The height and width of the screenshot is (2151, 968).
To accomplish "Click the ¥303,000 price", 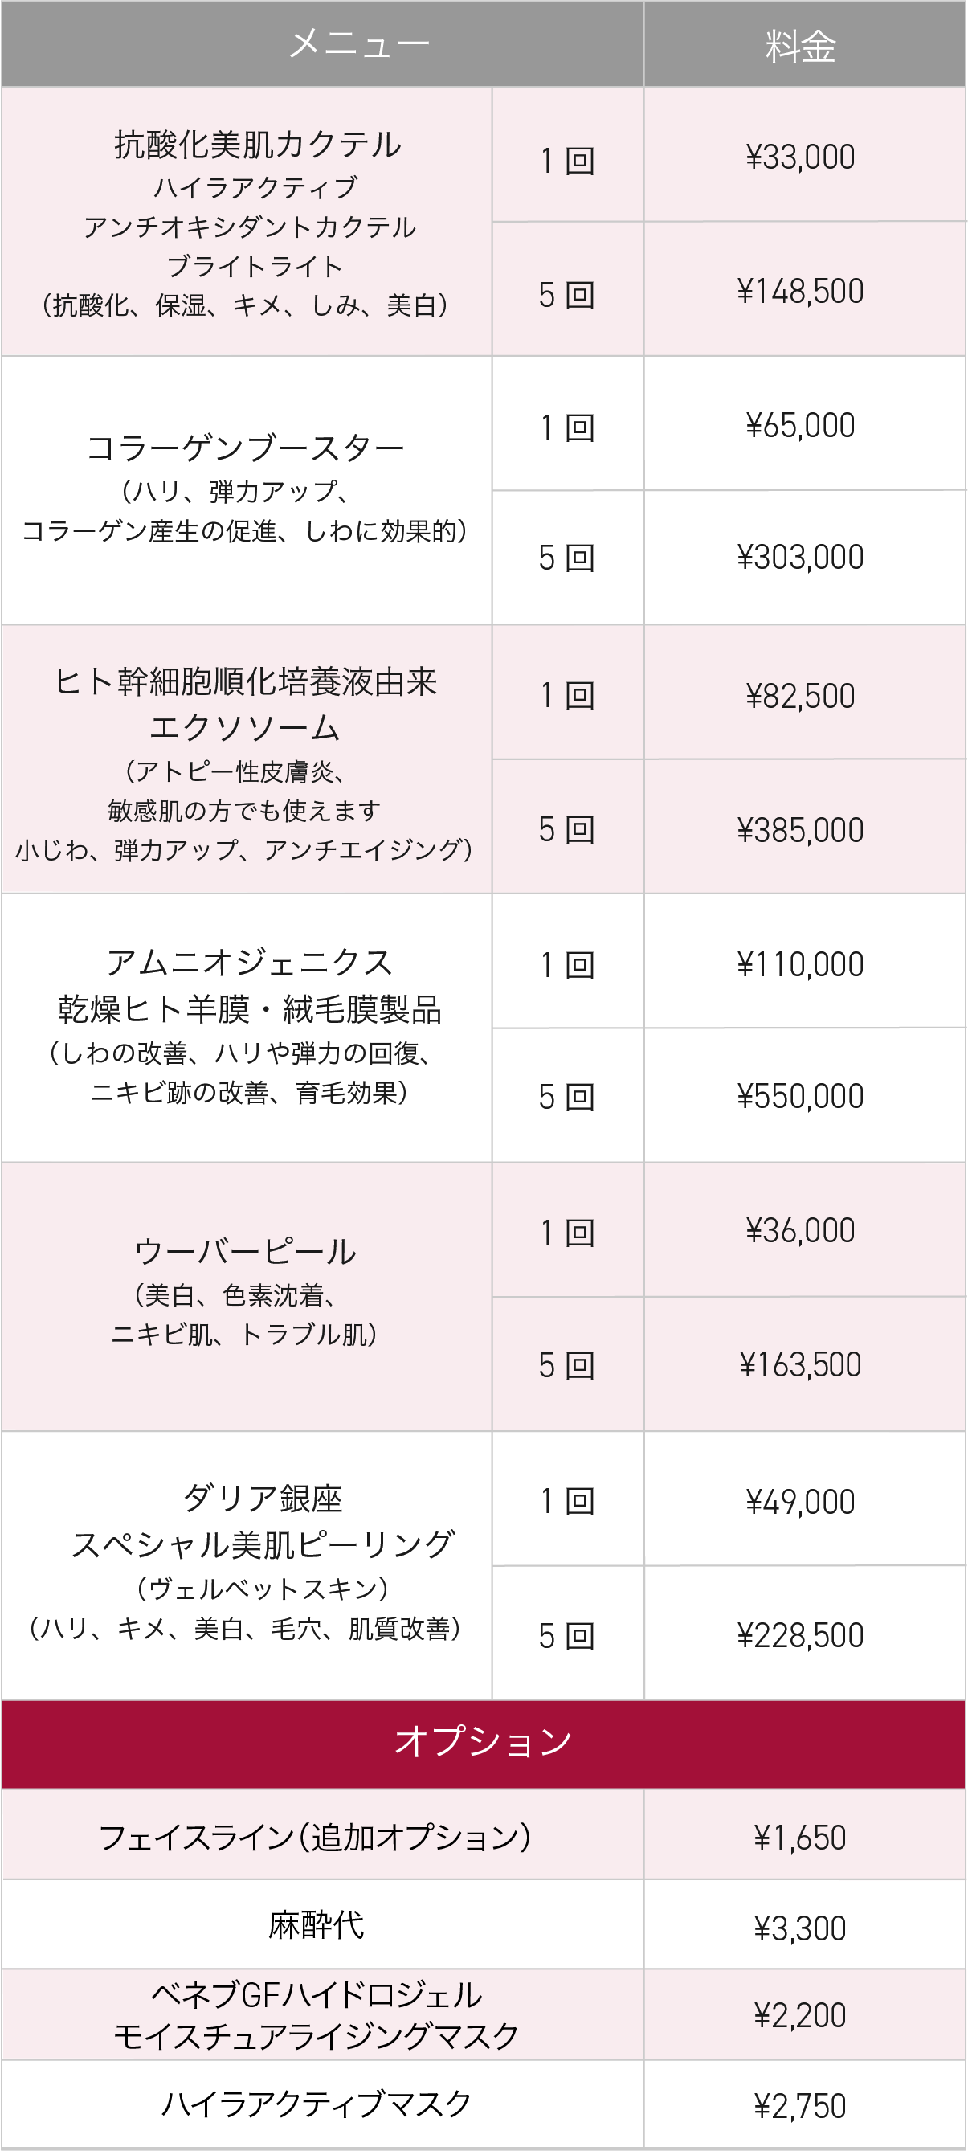I will (800, 558).
